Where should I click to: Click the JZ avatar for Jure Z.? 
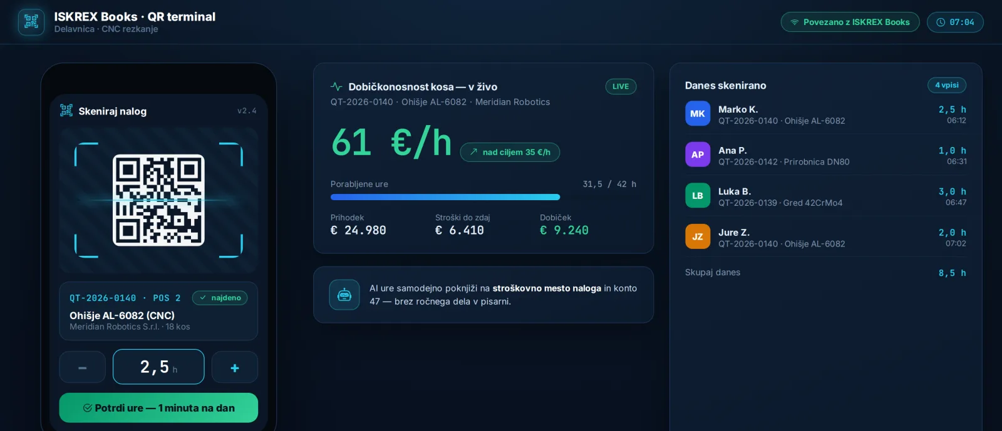[x=698, y=236]
